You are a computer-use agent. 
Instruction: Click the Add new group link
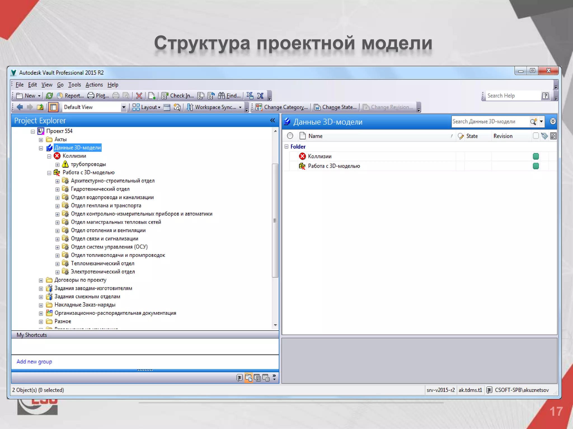pos(34,361)
